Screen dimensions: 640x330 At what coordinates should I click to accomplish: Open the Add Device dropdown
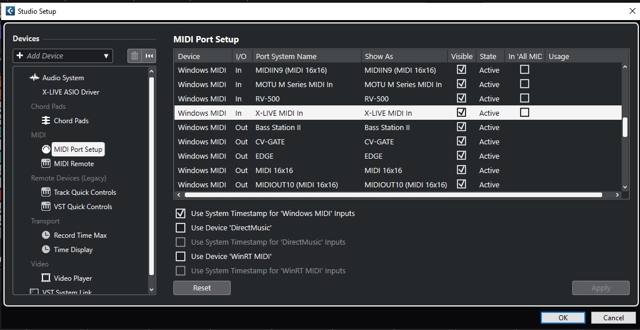click(63, 56)
